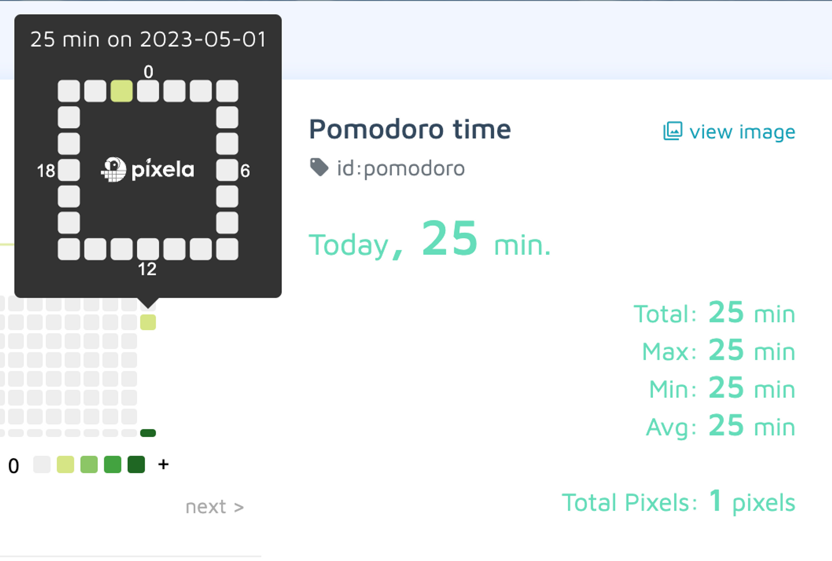The height and width of the screenshot is (561, 832).
Task: Go to the next > graph page
Action: 215,507
